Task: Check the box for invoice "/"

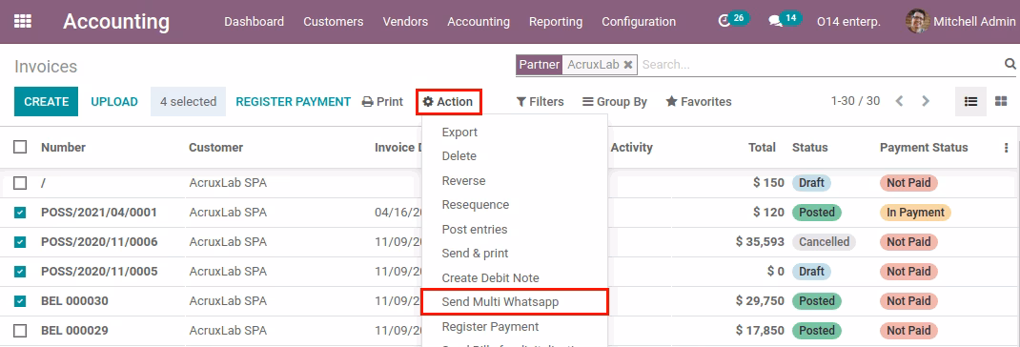Action: [x=20, y=183]
